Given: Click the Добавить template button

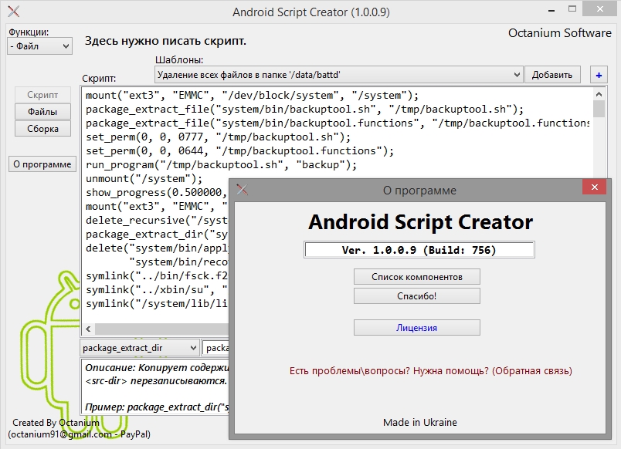Looking at the screenshot, I should tap(552, 75).
